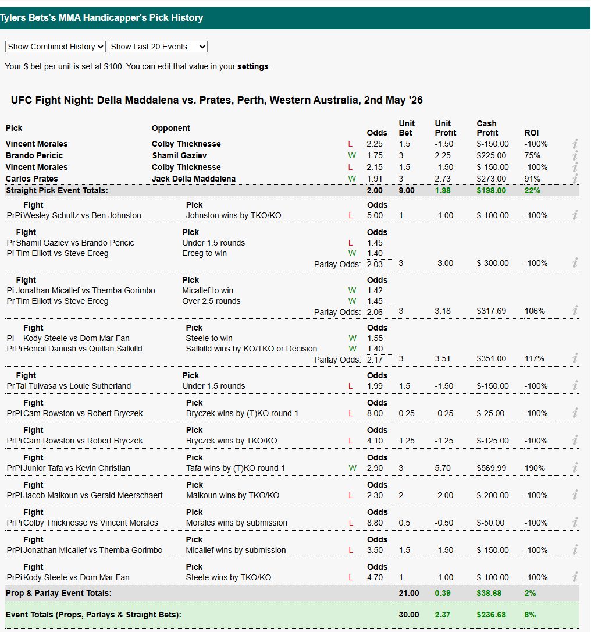The width and height of the screenshot is (591, 632).
Task: Select the Micallef to win pick text
Action: pyautogui.click(x=208, y=290)
